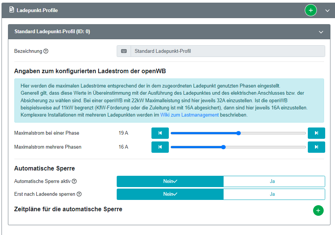Click the 16 A value
The image size is (335, 235).
coord(123,147)
